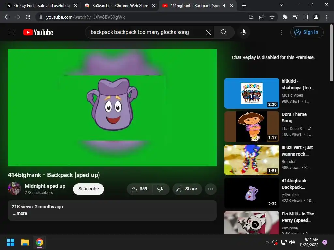Open the YouTube guide hamburger menu
This screenshot has width=334, height=250.
(12, 32)
